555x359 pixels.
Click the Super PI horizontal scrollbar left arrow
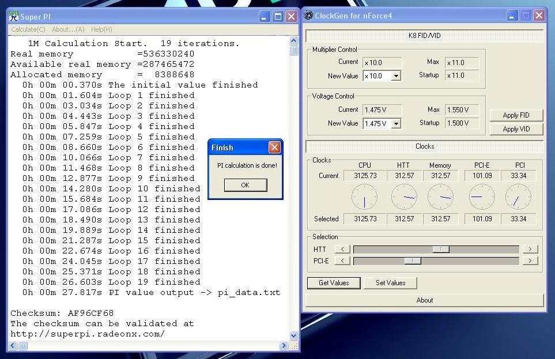[13, 346]
